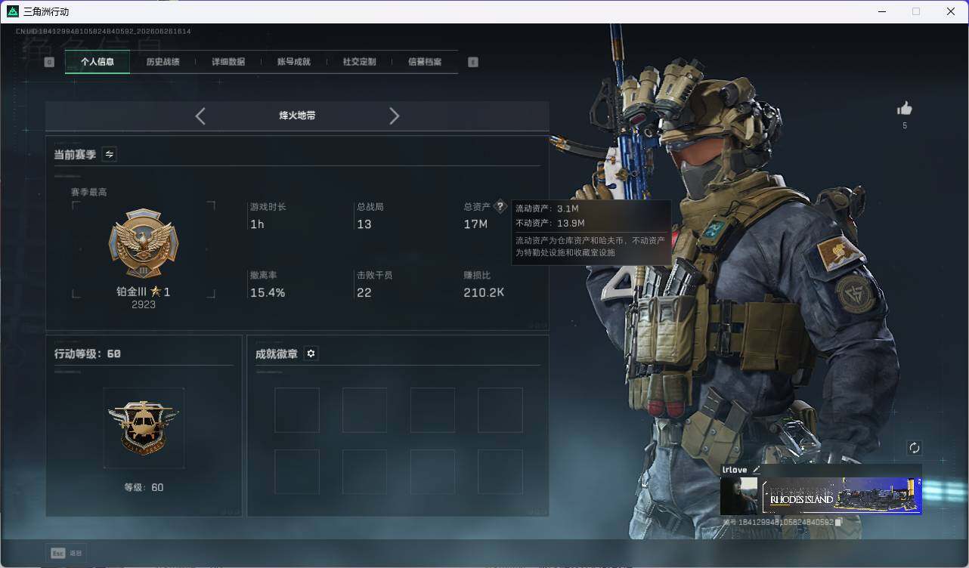Click the Q key hint before the tabs
Viewport: 969px width, 568px height.
click(49, 62)
